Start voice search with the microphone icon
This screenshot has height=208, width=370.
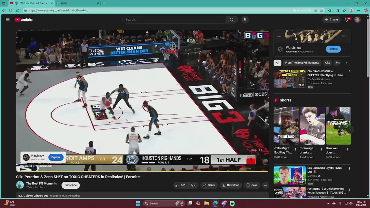tap(245, 20)
